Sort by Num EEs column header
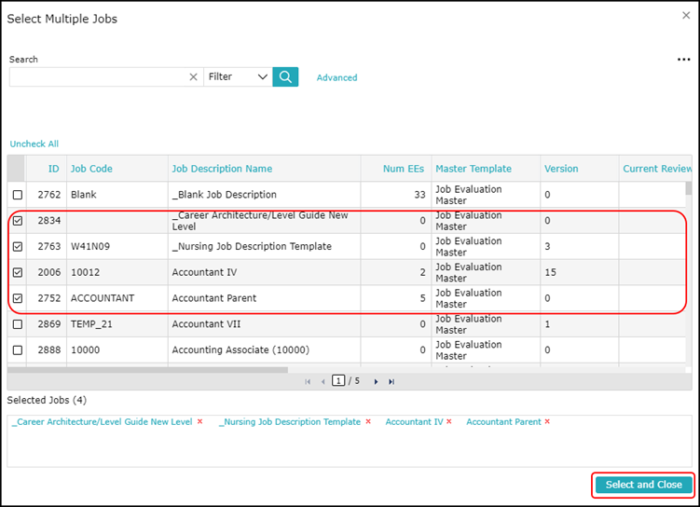Viewport: 700px width, 507px height. point(403,169)
